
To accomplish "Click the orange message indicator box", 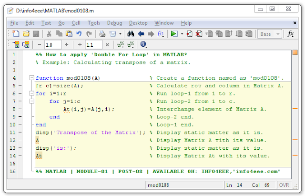I will coord(295,52).
